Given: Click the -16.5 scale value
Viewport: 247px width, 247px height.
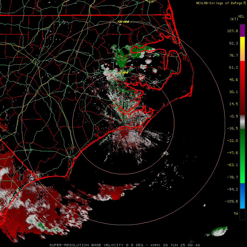Looking at the screenshot, I should tap(232, 128).
